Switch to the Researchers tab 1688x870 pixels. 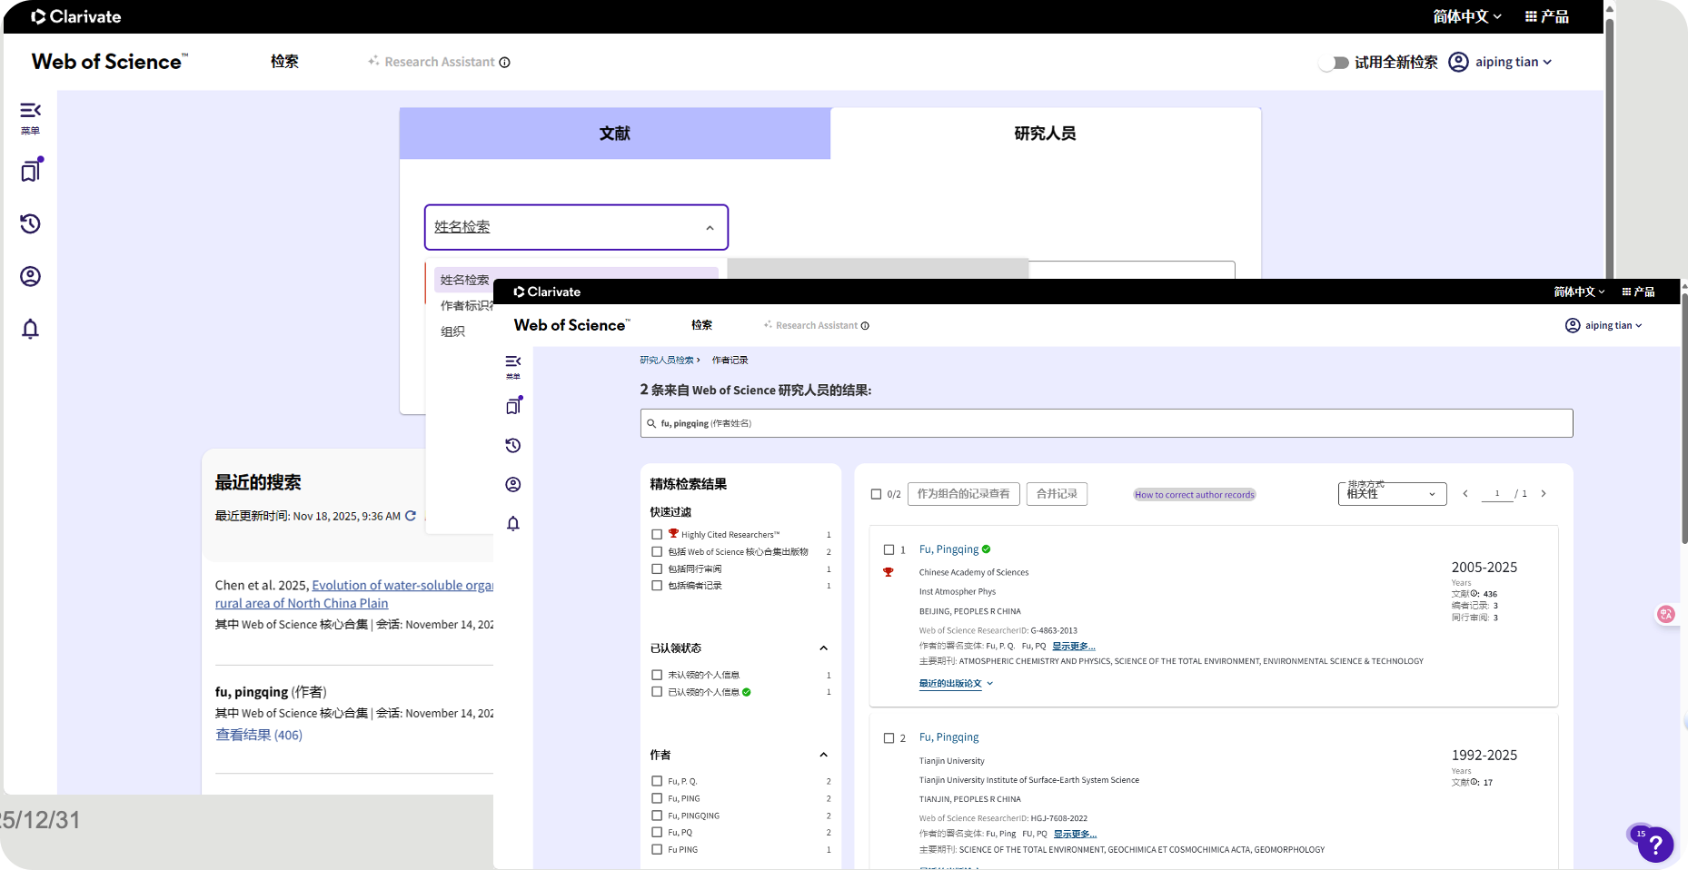[1046, 133]
